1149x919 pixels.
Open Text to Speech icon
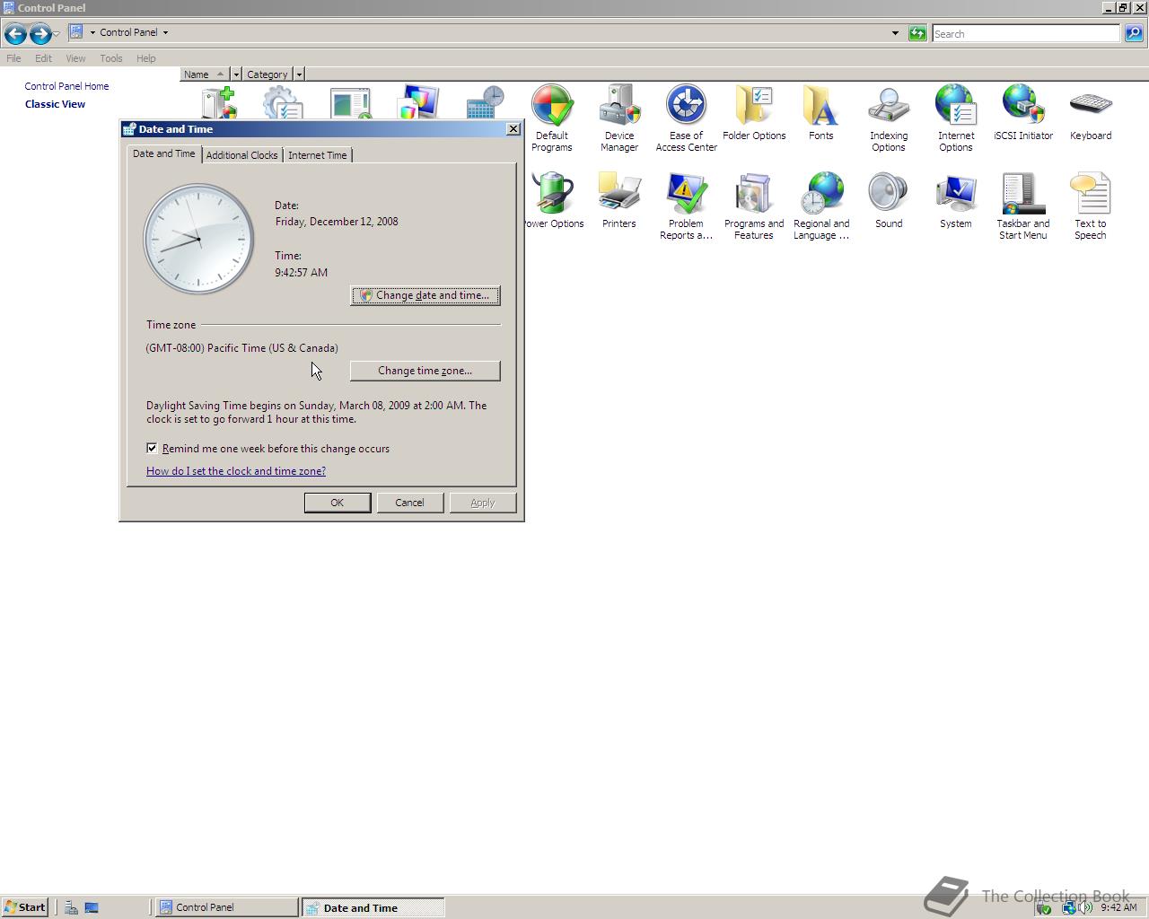1090,206
